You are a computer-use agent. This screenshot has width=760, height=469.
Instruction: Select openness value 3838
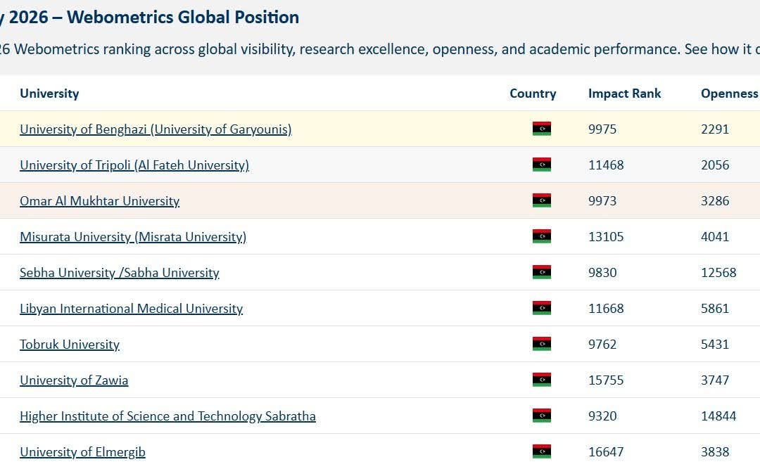[x=715, y=452]
